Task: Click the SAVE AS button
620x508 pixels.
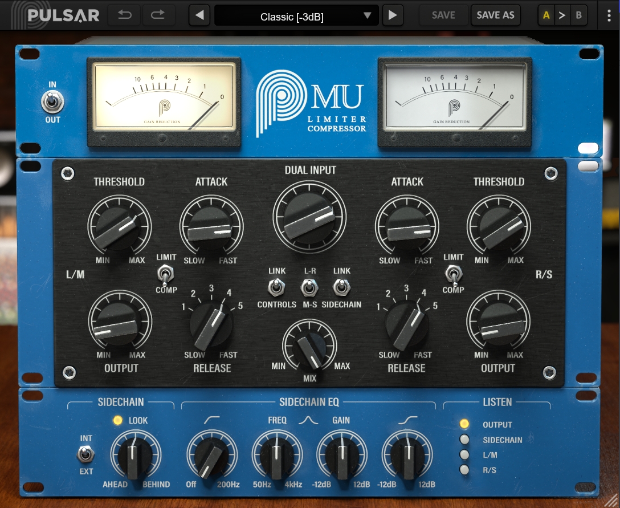Action: coord(495,15)
